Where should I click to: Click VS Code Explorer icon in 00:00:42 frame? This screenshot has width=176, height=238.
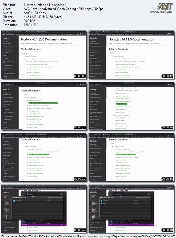23,194
